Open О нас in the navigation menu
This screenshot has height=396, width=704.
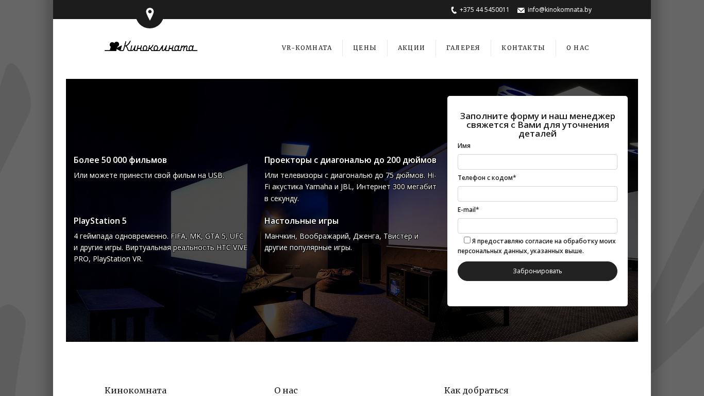(577, 48)
